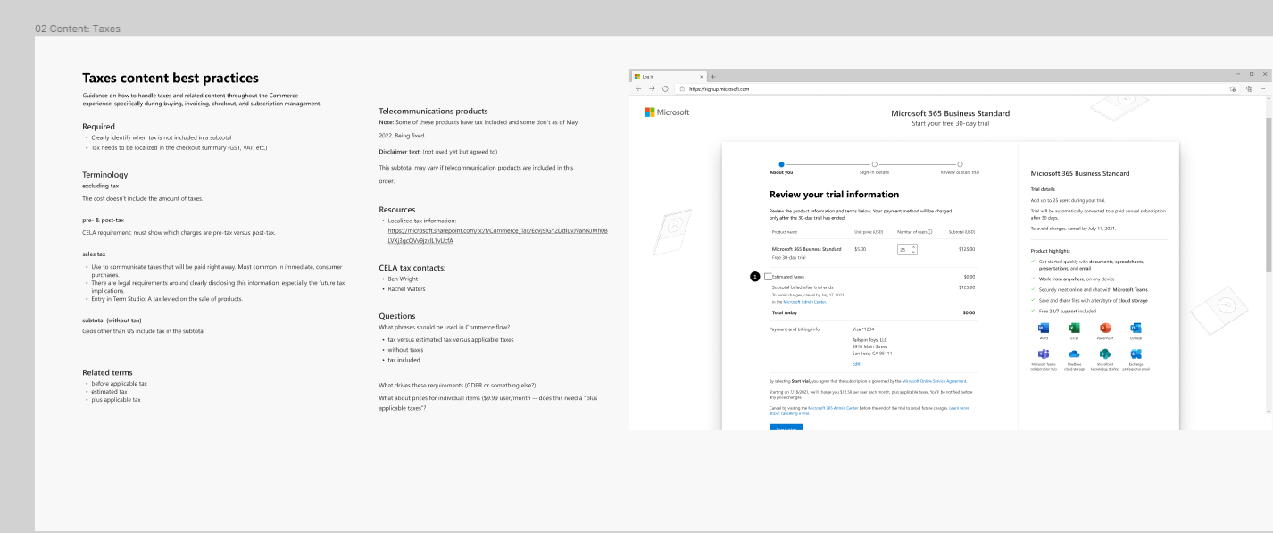The image size is (1273, 533).
Task: Select the Log In browser tab
Action: pos(670,77)
